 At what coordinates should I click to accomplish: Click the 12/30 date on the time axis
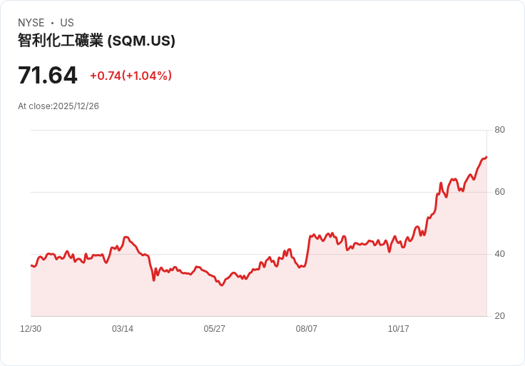(x=31, y=329)
